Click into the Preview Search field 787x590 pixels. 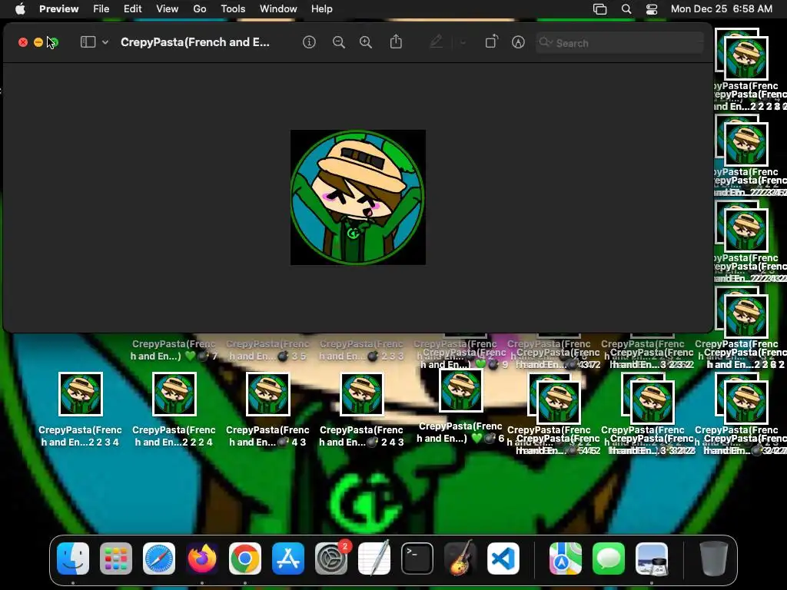coord(619,43)
